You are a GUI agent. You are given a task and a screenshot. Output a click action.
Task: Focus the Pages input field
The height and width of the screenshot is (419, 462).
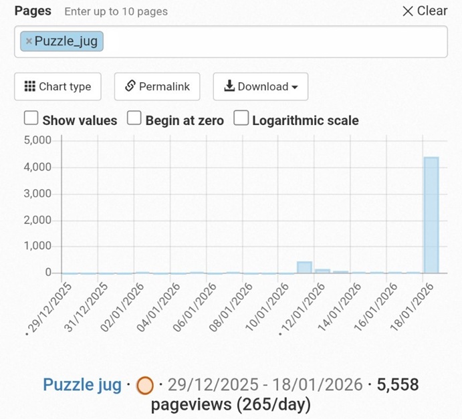click(274, 42)
